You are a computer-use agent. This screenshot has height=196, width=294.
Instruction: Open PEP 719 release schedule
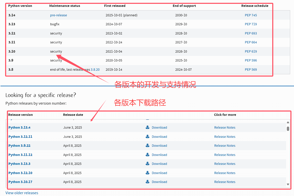point(251,24)
